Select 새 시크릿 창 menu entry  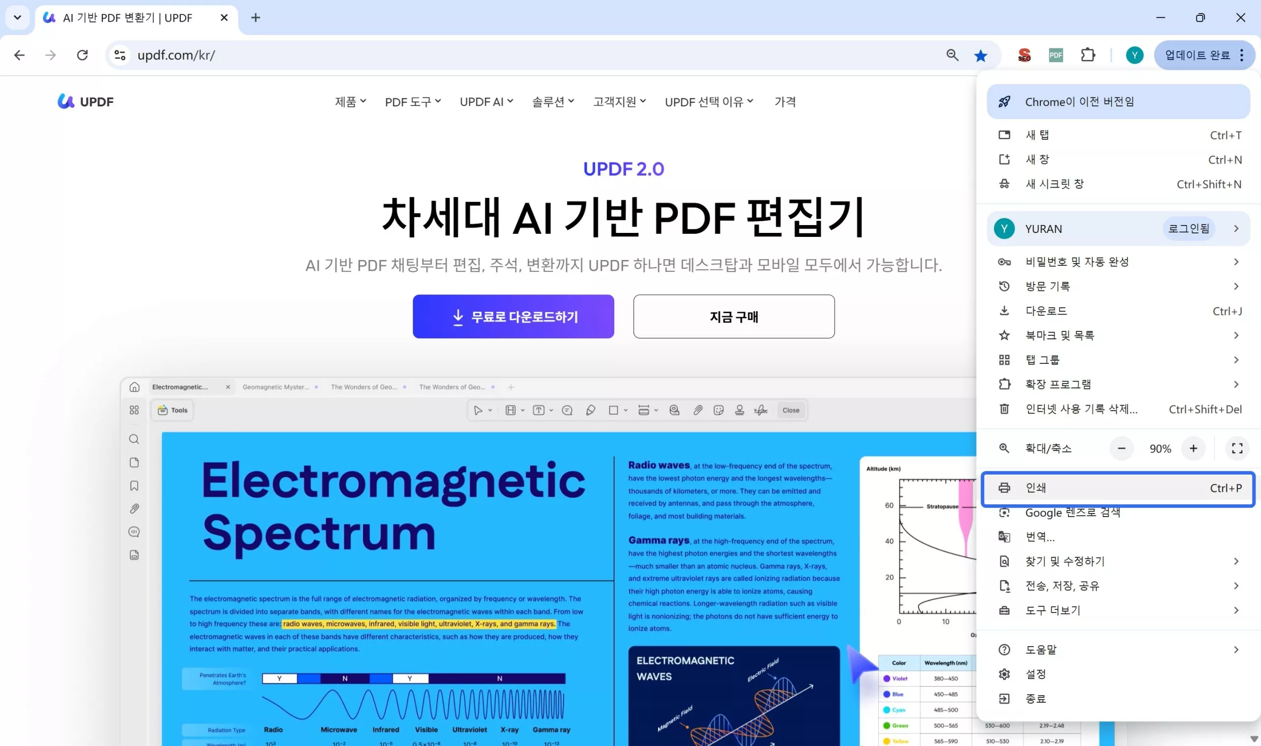pyautogui.click(x=1118, y=184)
